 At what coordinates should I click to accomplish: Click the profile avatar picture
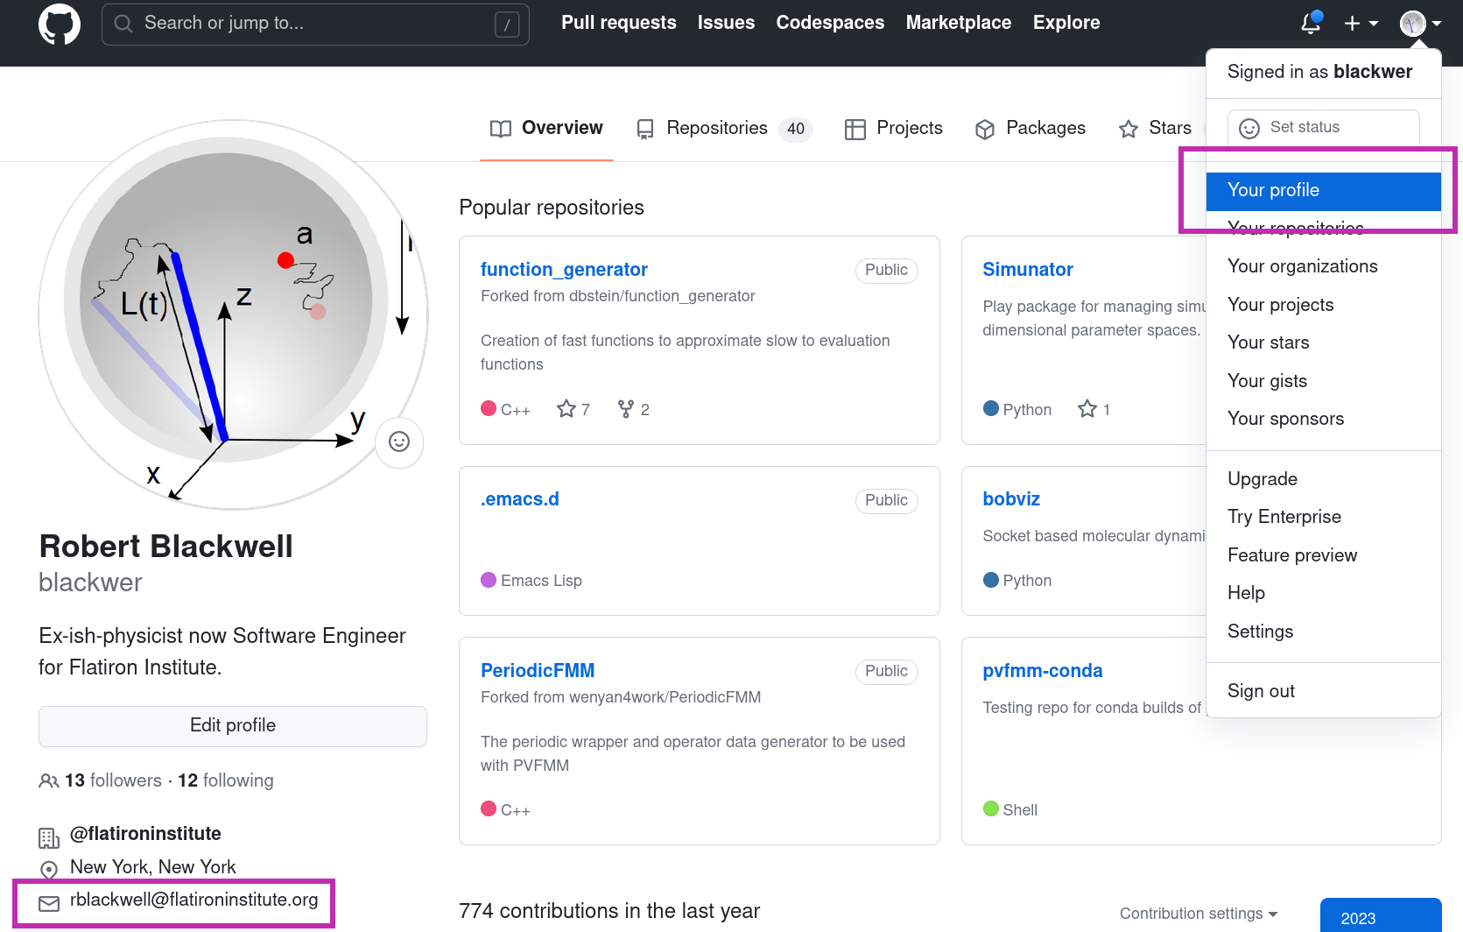[233, 315]
